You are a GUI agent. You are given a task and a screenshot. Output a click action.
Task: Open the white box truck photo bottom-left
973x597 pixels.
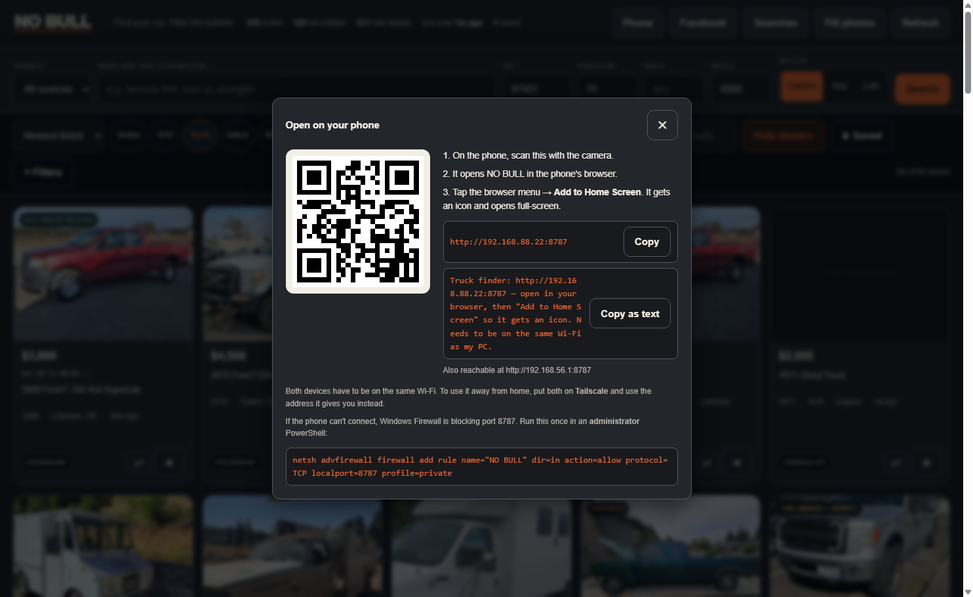point(104,546)
